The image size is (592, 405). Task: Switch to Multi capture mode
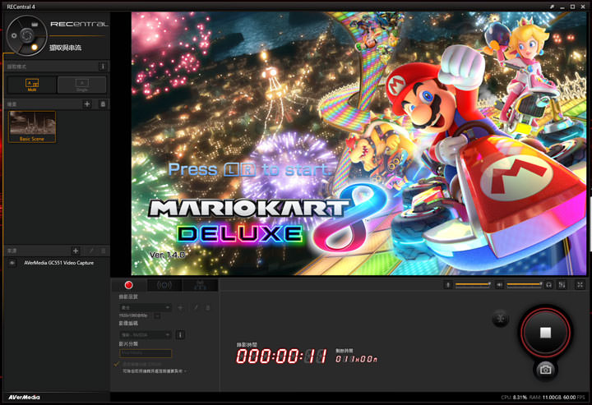(32, 84)
